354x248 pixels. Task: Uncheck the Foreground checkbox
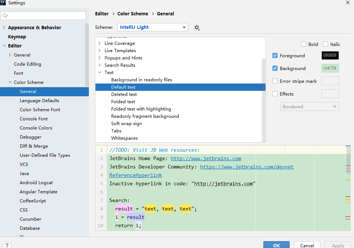[275, 55]
